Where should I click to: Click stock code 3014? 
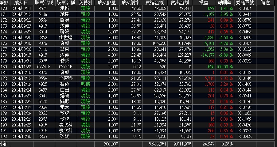point(43,32)
